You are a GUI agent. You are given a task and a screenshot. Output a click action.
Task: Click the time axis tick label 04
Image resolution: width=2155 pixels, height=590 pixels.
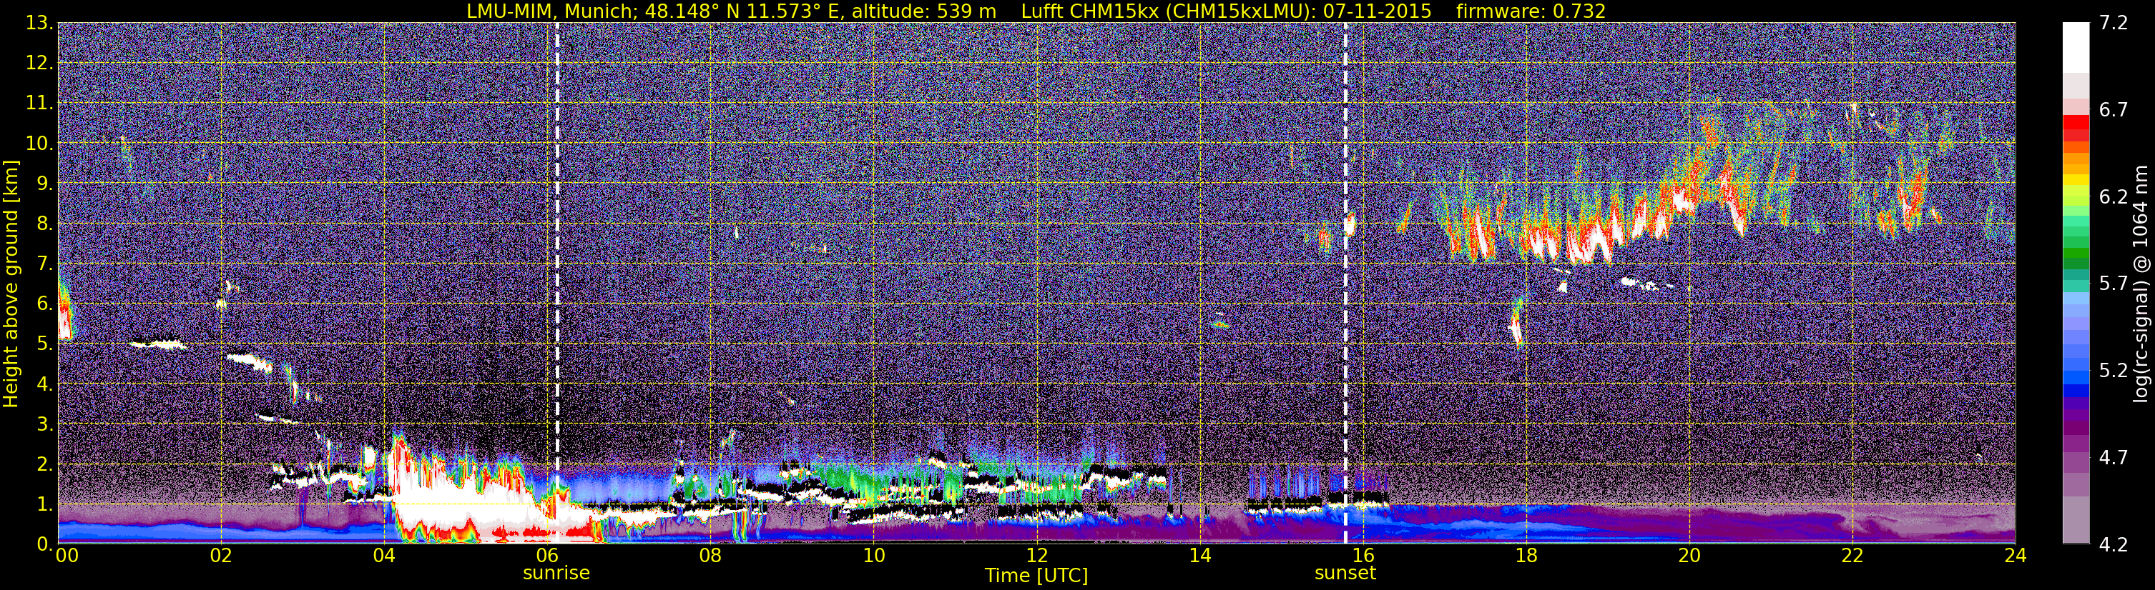(384, 556)
